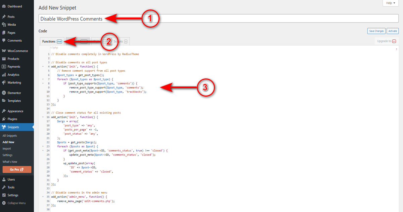403x212 pixels.
Task: Click remove_post_type_support 'trackbacks' line
Action: (108, 92)
